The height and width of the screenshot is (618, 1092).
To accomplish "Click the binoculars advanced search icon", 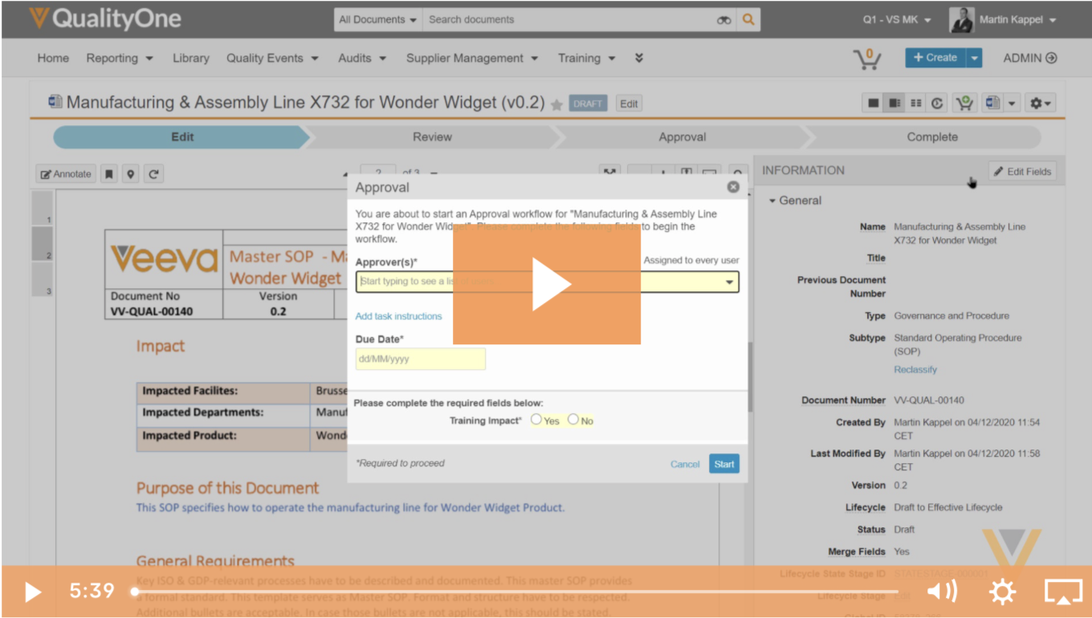I will (x=723, y=20).
